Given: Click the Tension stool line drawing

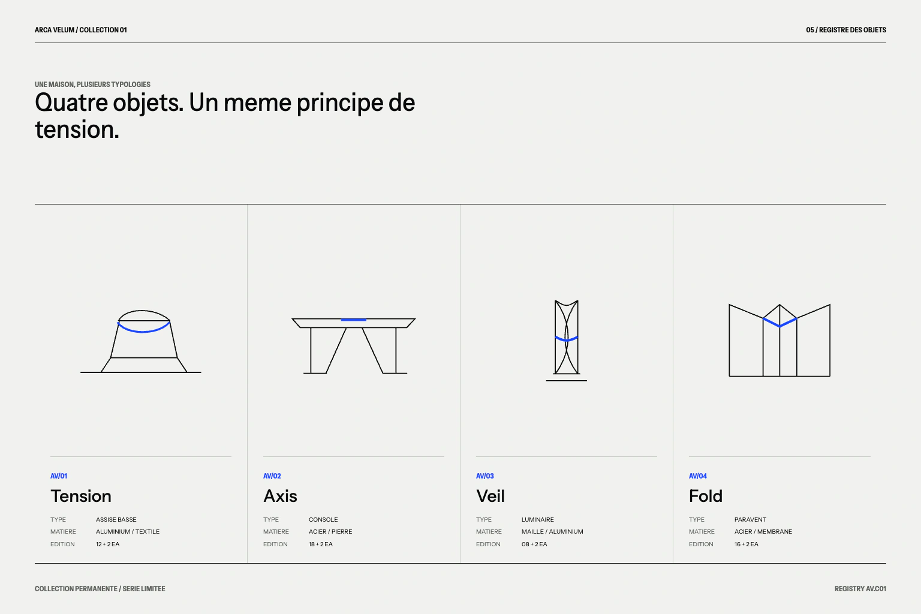Looking at the screenshot, I should [141, 341].
